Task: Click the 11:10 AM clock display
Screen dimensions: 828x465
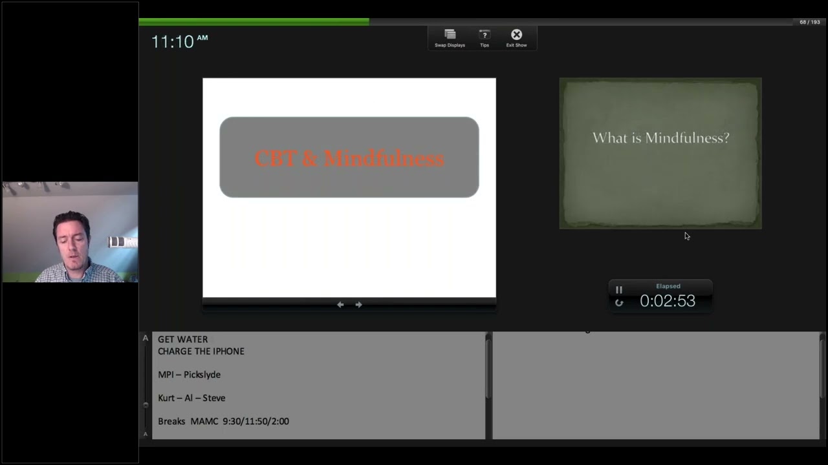Action: (179, 41)
